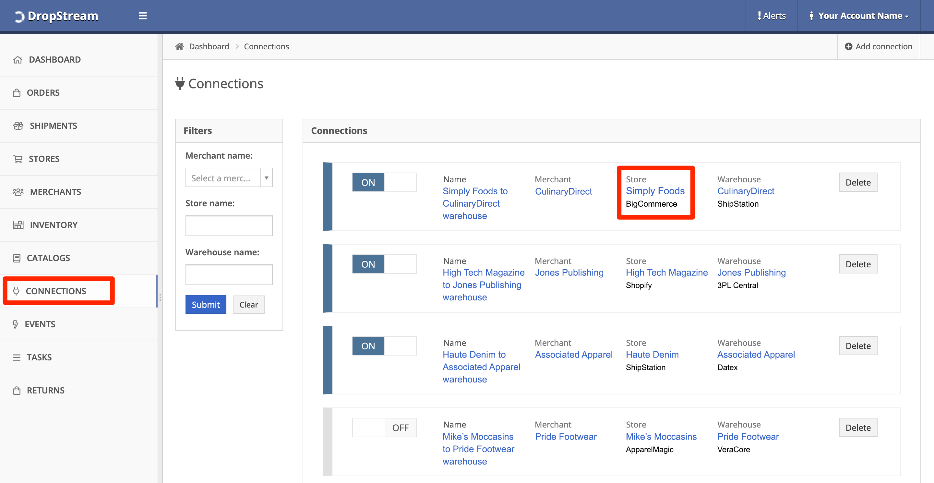The width and height of the screenshot is (934, 483).
Task: Open the Merchant name dropdown arrow
Action: 267,178
